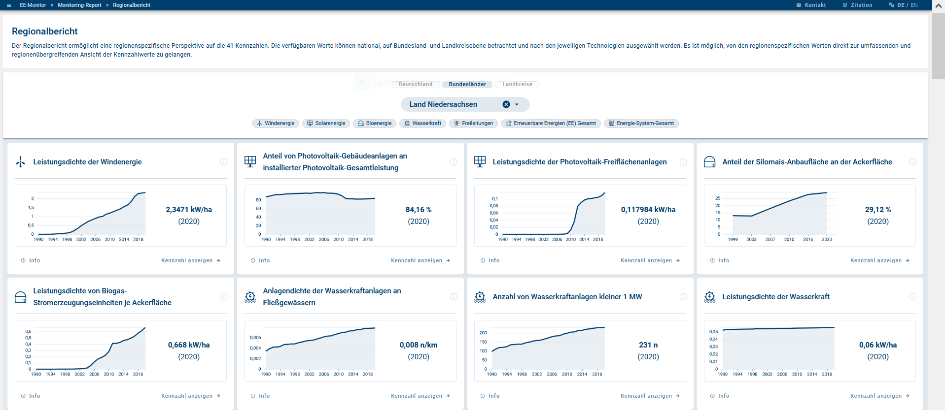
Task: Enable the Bioenergie technology filter
Action: (375, 124)
